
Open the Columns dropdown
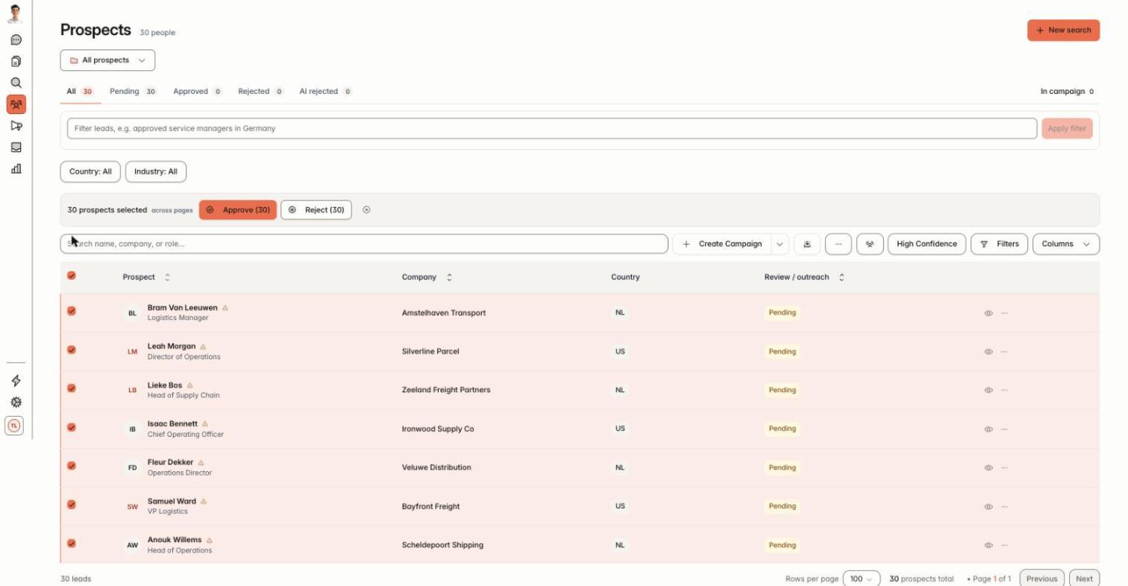(x=1066, y=244)
